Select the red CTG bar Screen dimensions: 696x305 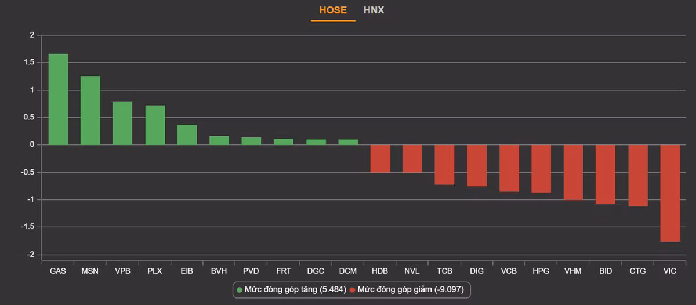[638, 175]
